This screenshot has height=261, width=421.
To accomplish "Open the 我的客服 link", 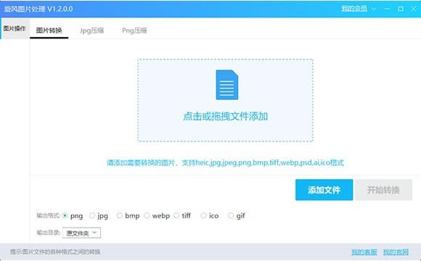I will click(364, 252).
